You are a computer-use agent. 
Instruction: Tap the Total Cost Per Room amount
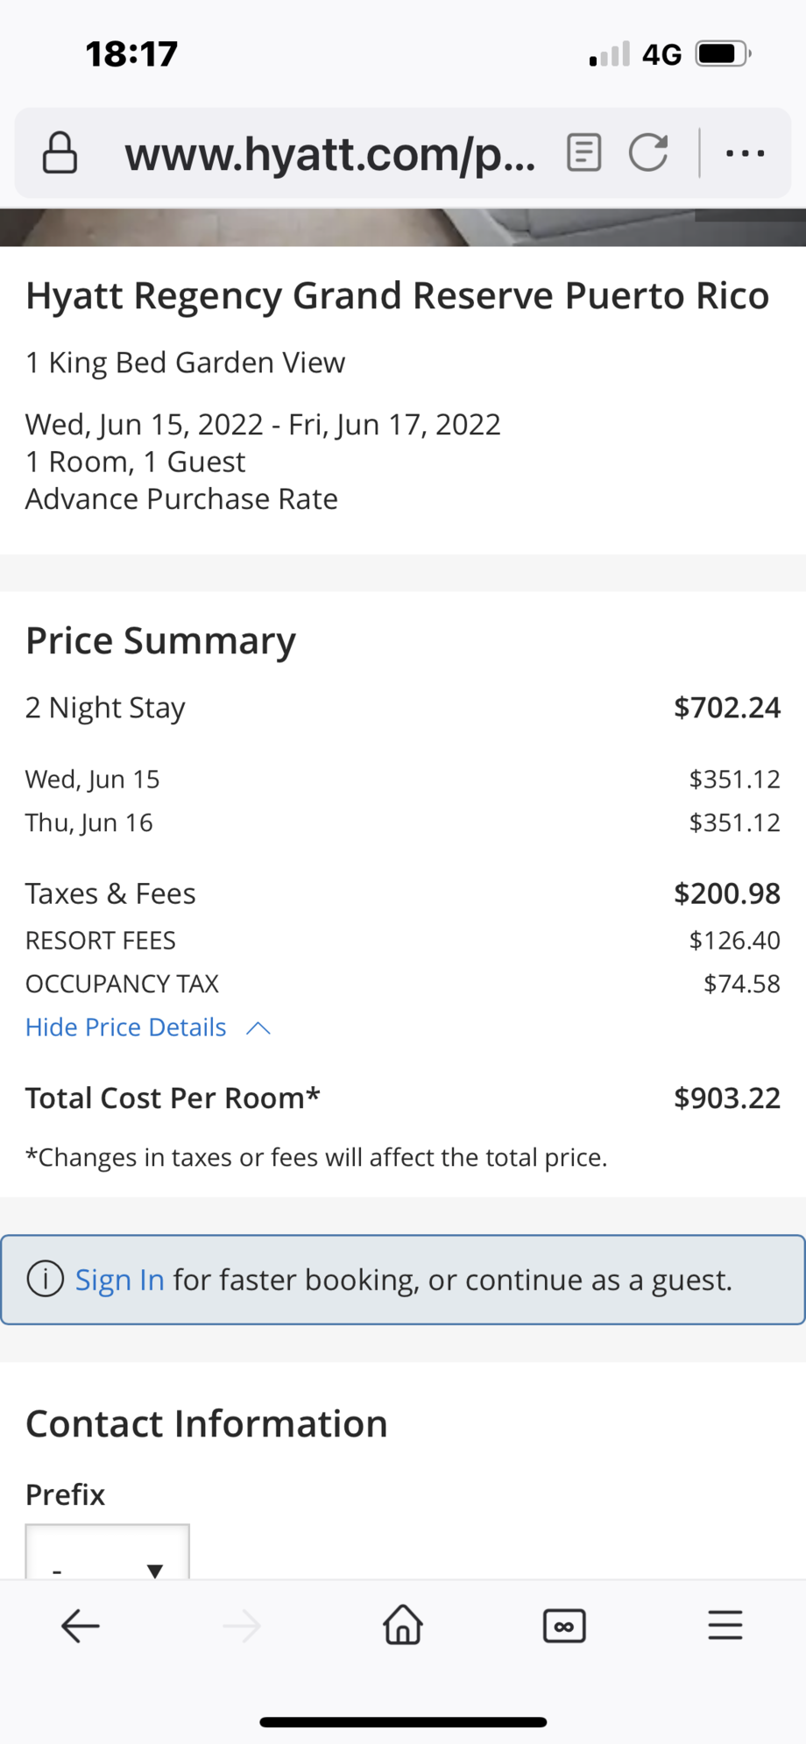click(727, 1098)
